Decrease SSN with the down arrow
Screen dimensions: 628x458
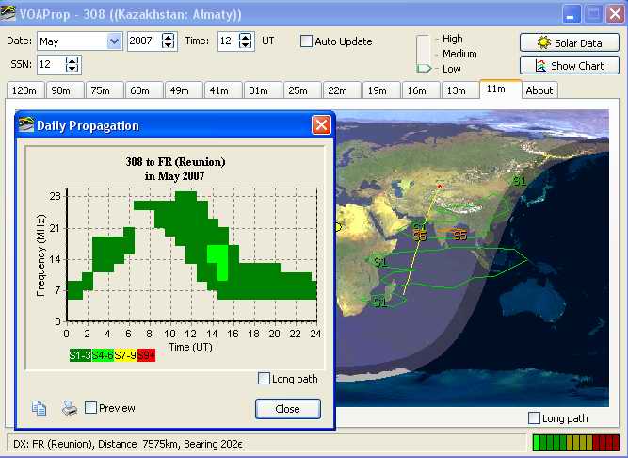pyautogui.click(x=72, y=68)
